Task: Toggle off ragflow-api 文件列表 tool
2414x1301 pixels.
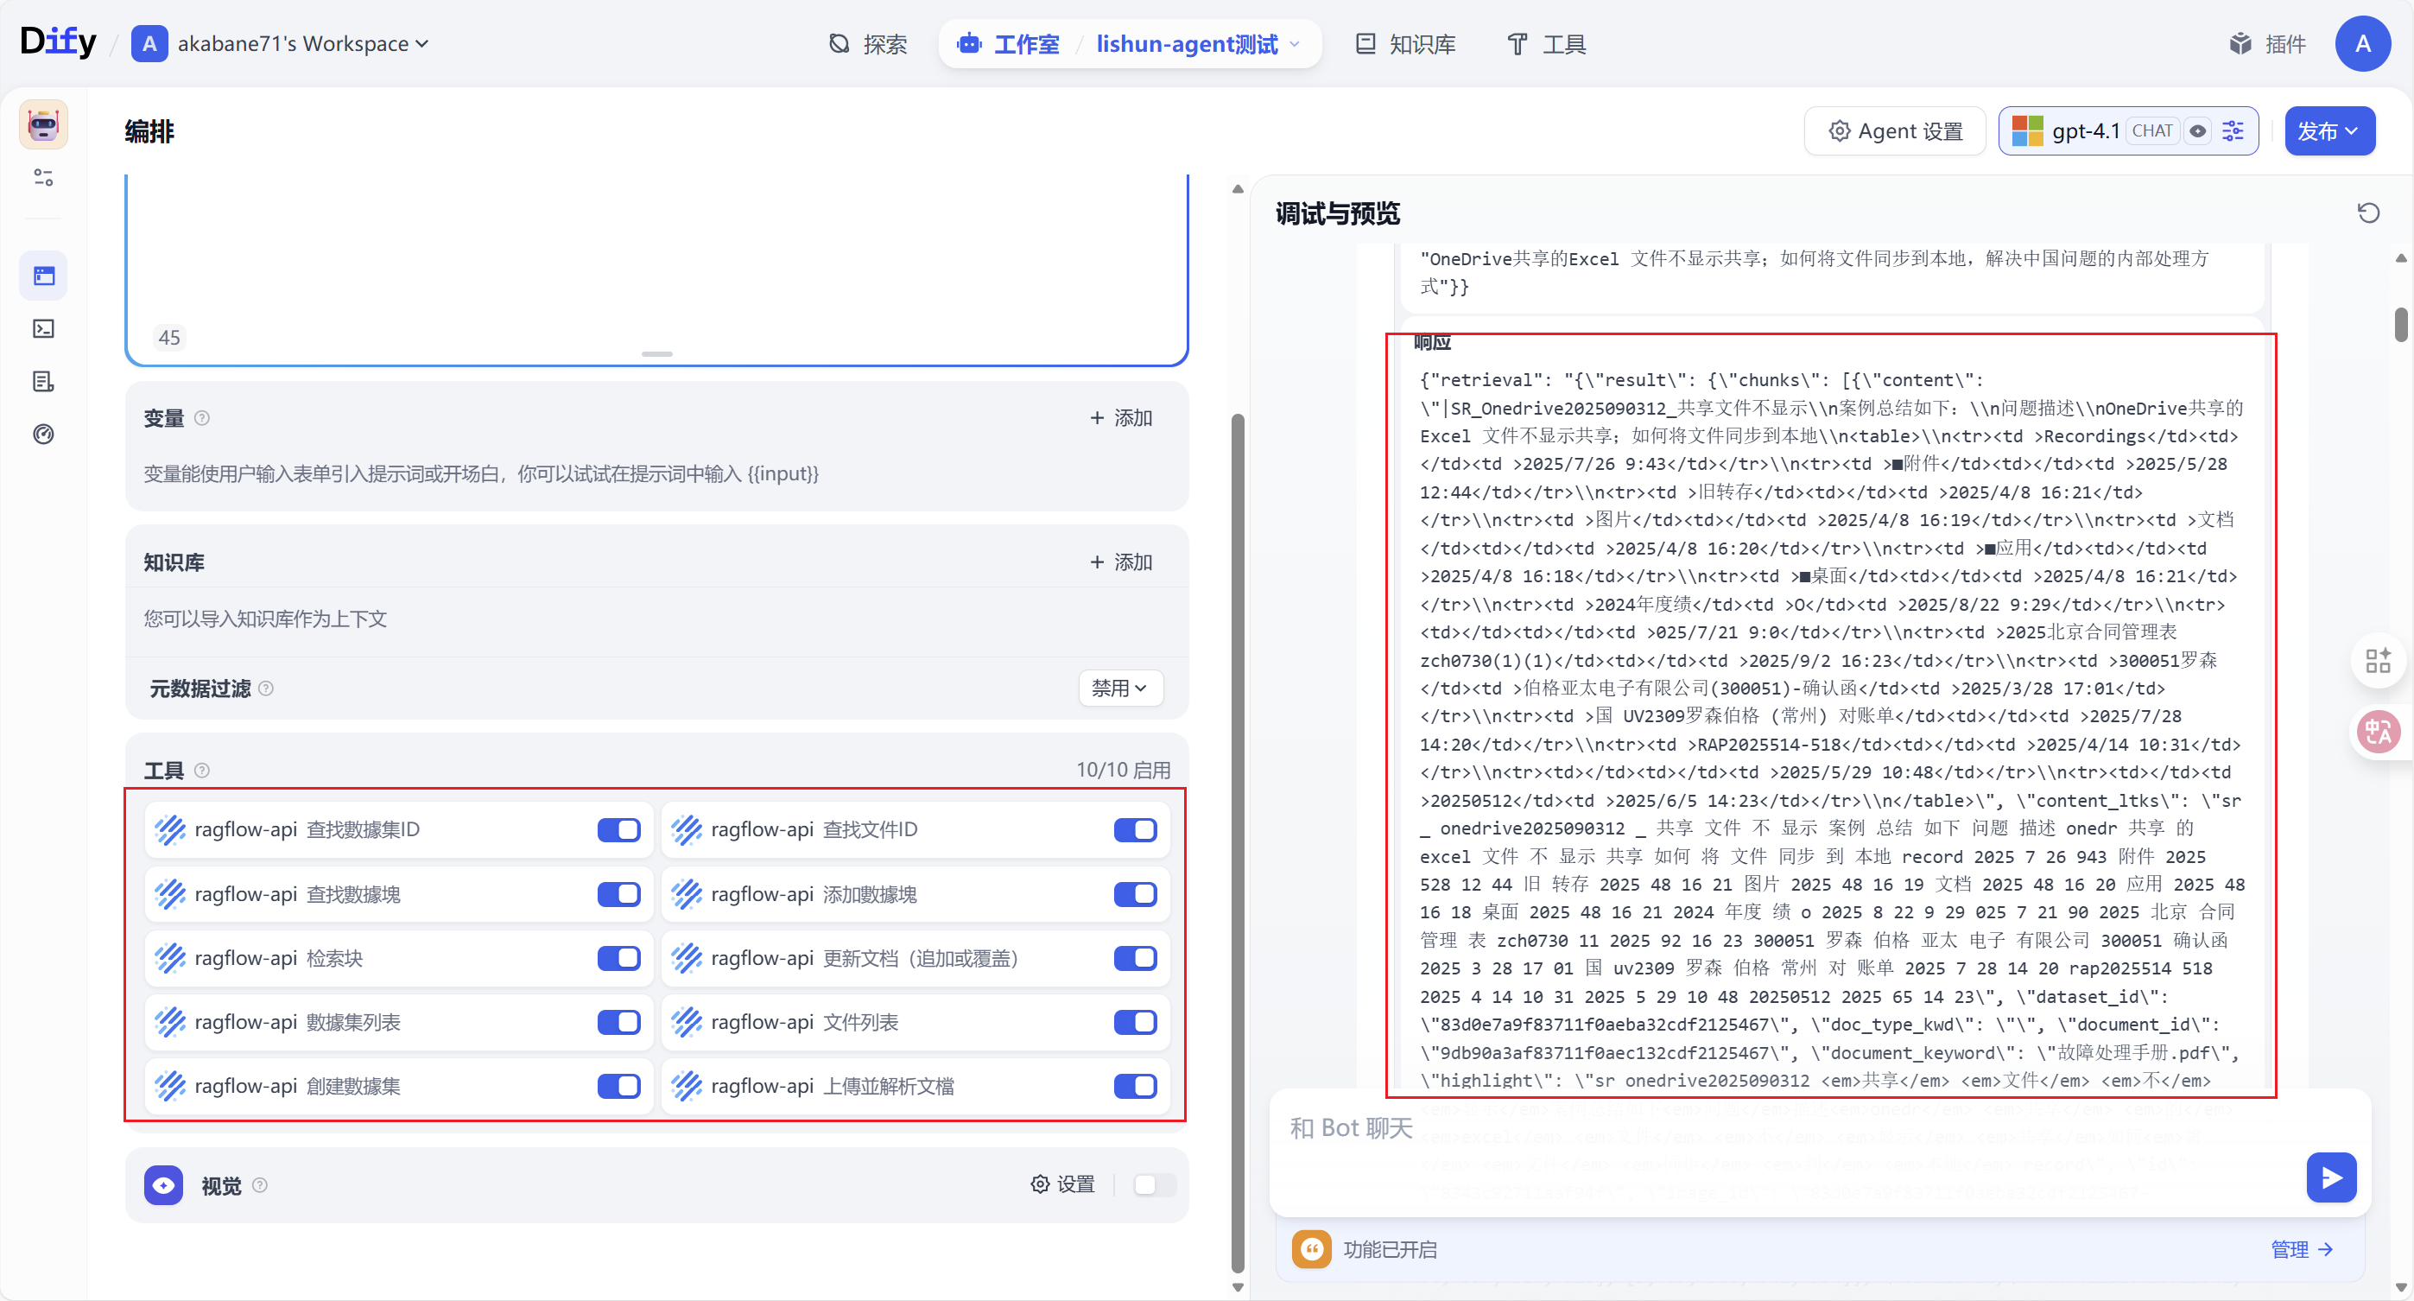Action: point(1135,1022)
